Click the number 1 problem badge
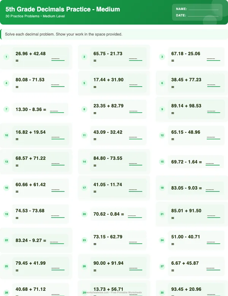The image size is (228, 296). pyautogui.click(x=6, y=57)
